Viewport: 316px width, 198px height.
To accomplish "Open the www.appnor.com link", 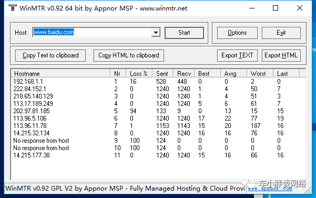I will [x=270, y=189].
